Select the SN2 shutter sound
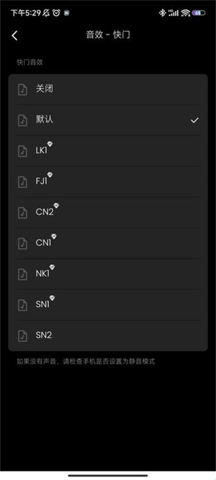The width and height of the screenshot is (216, 480). [x=108, y=335]
